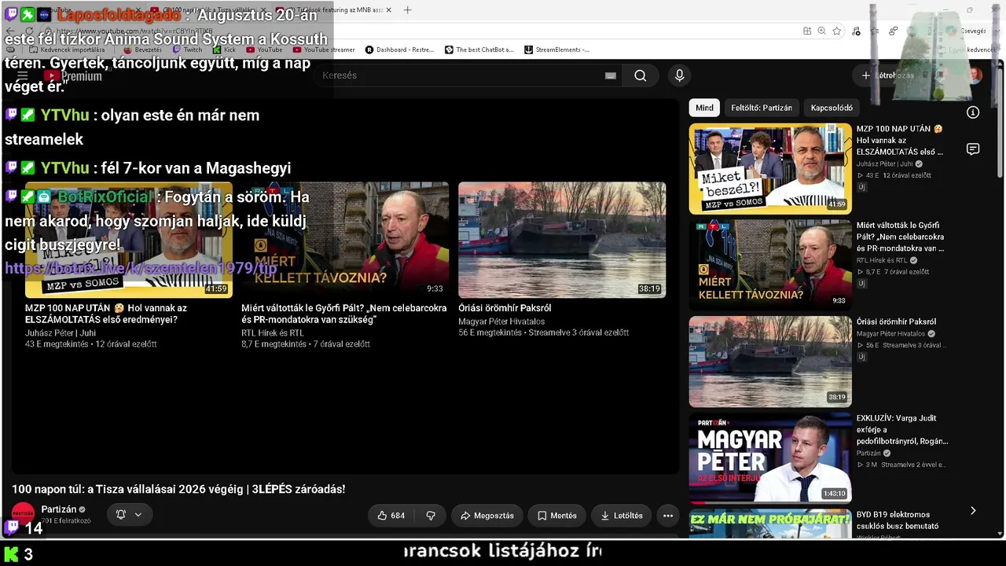Open sidebar thumbnail Miket beszél MZP vs SOMOS
The image size is (1006, 566).
click(x=770, y=168)
